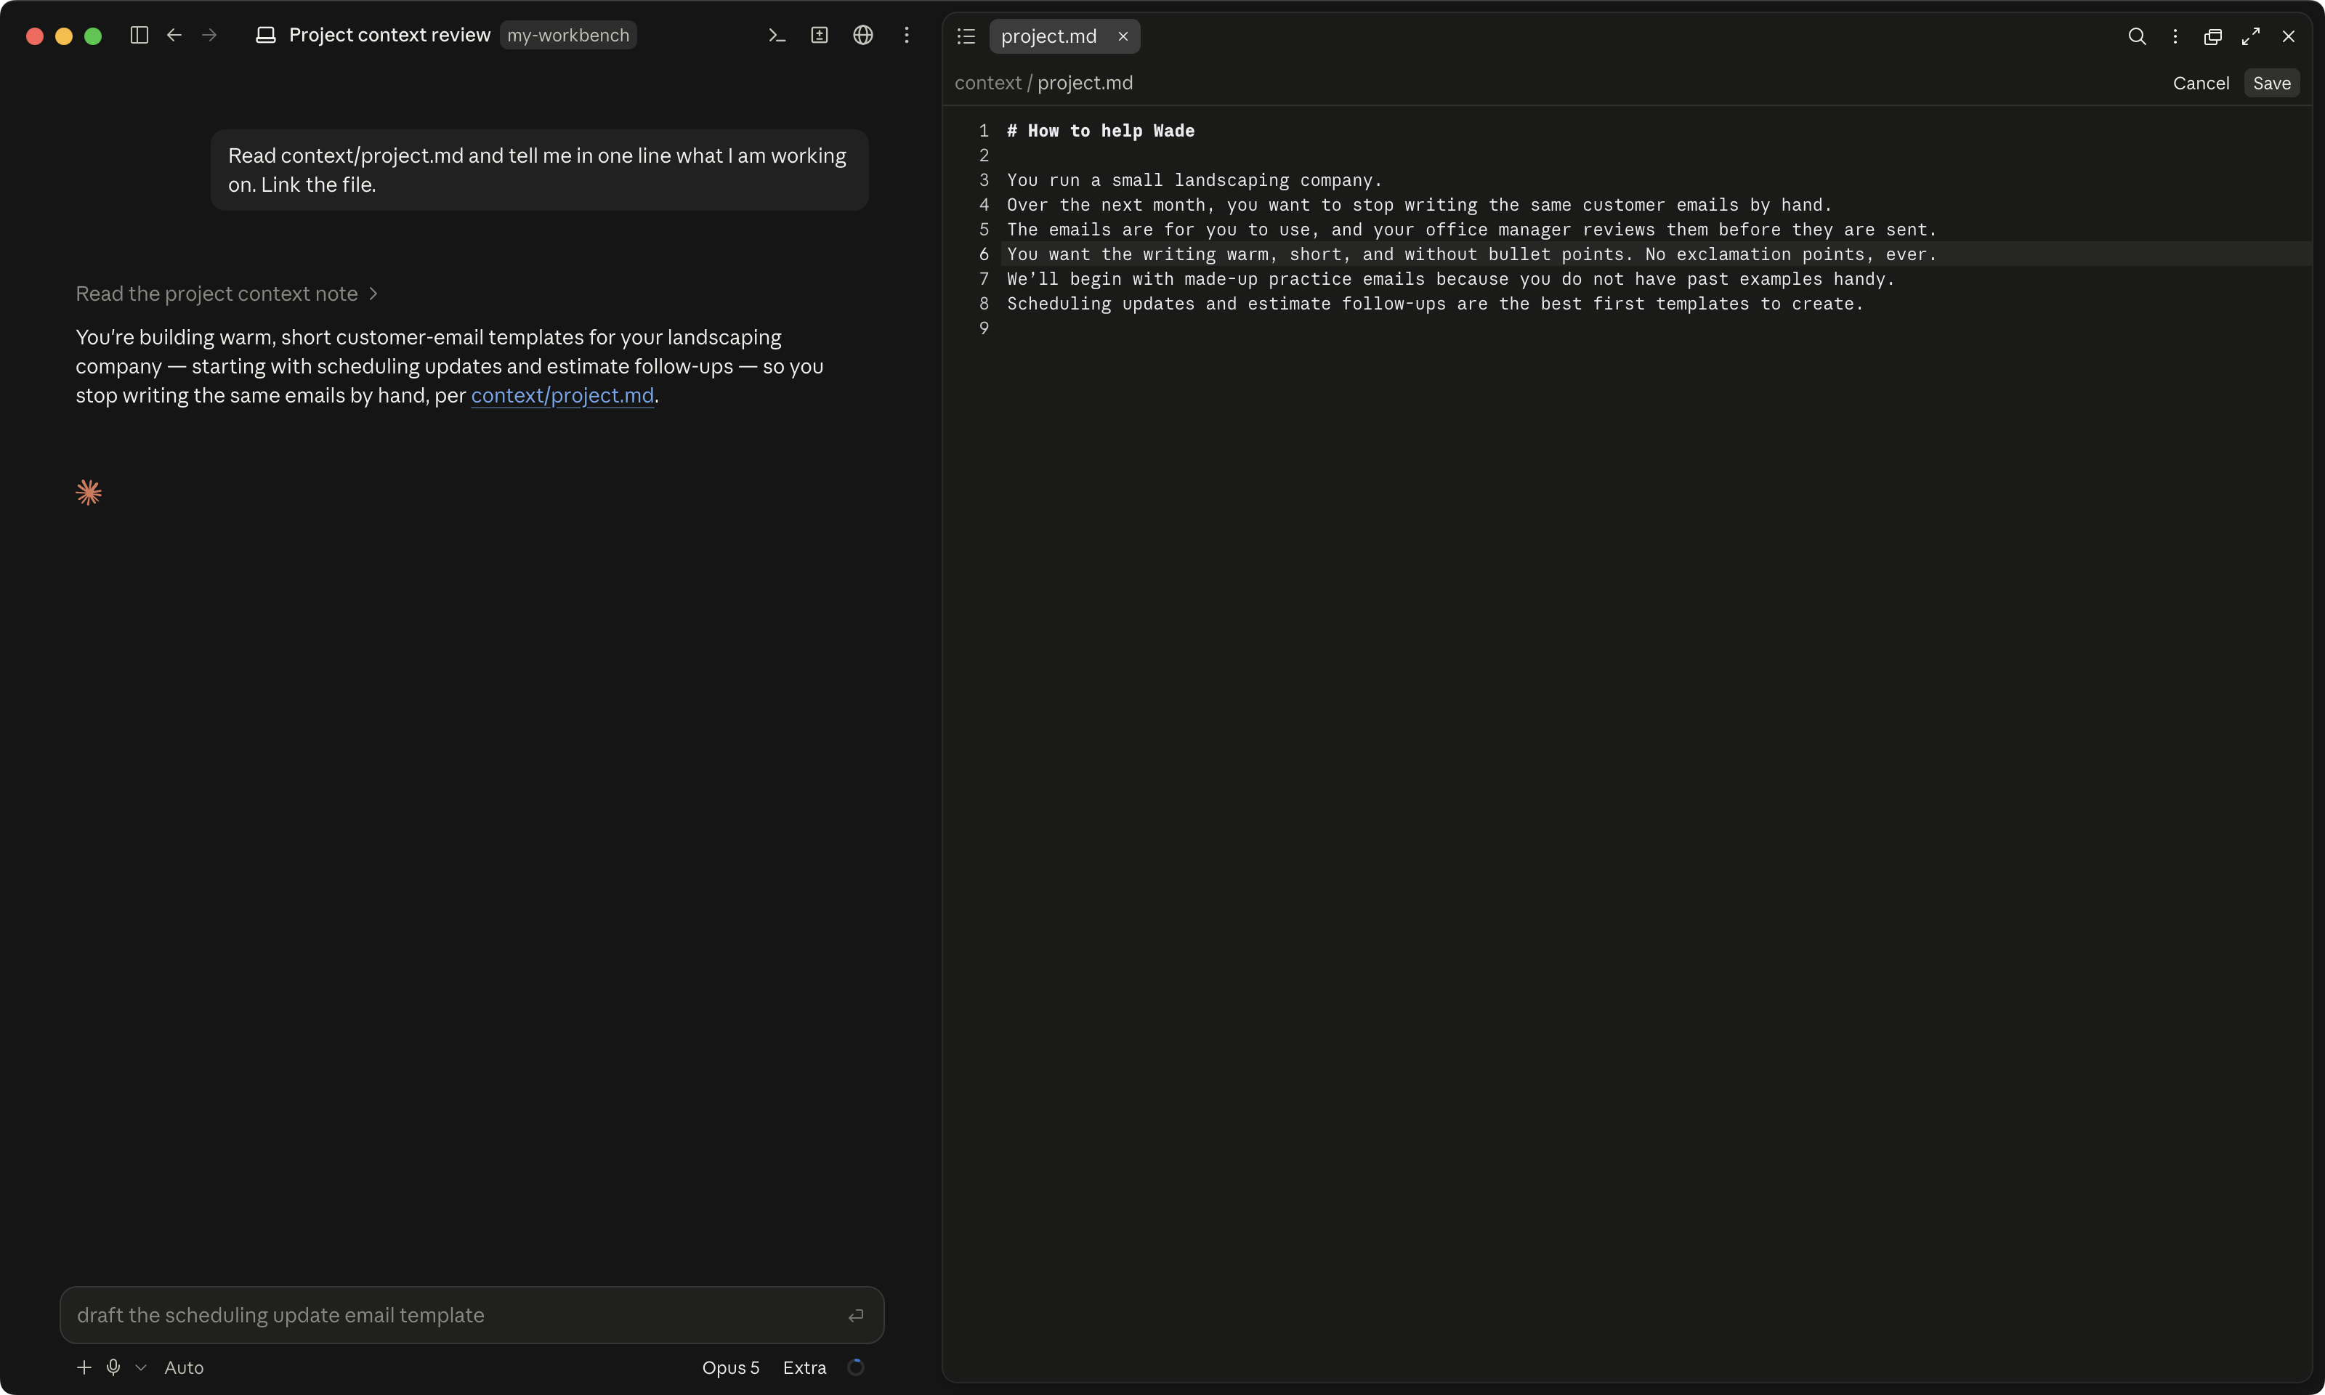This screenshot has height=1395, width=2325.
Task: Click the spinning progress indicator near Extra
Action: click(855, 1367)
